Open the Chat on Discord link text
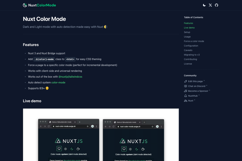 (197, 86)
